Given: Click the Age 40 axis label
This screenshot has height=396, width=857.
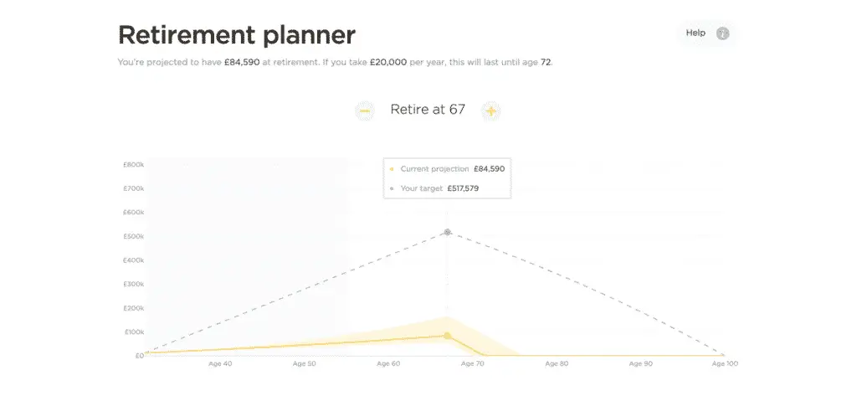Looking at the screenshot, I should pyautogui.click(x=220, y=363).
